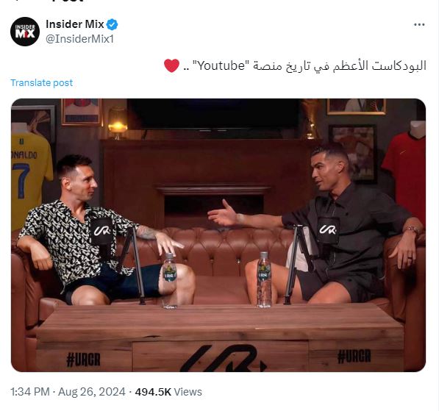Open the @InsiderMix1 handle link
The image size is (439, 411).
pyautogui.click(x=80, y=39)
